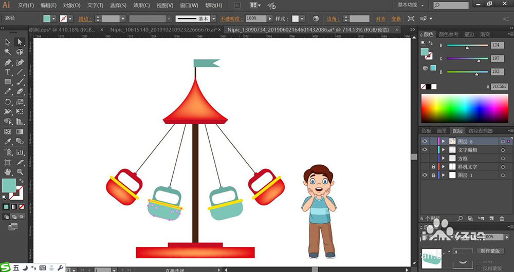Select the Scale tool
The height and width of the screenshot is (272, 514).
tap(20, 102)
